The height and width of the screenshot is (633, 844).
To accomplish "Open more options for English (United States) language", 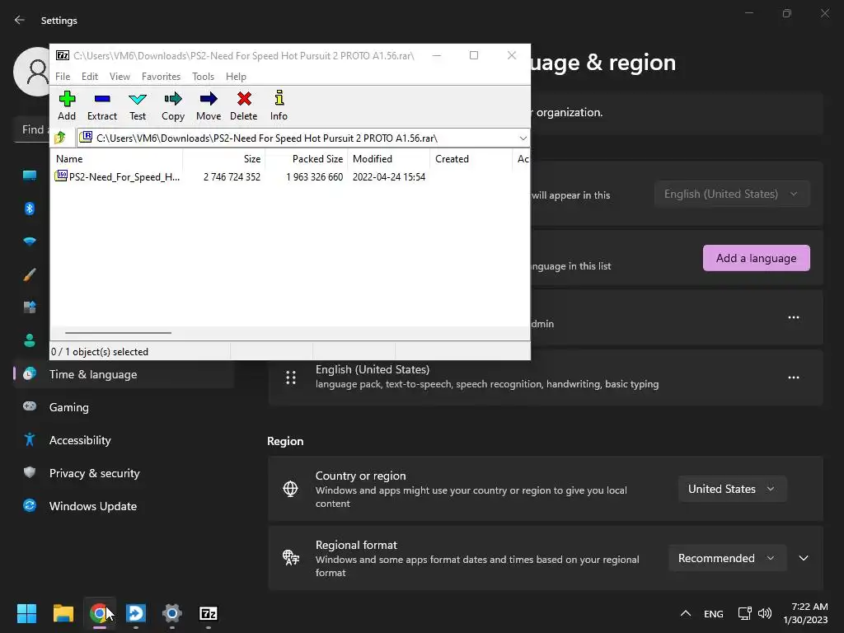I will click(x=794, y=377).
